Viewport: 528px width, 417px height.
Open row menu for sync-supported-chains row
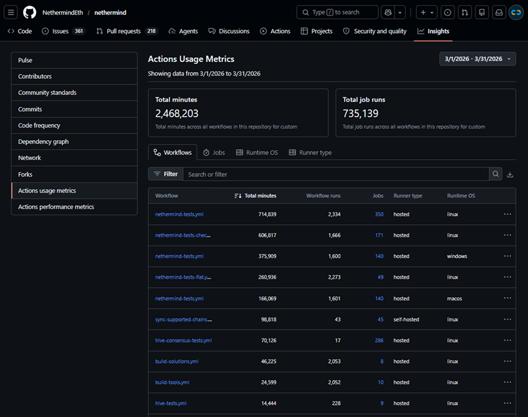coord(508,319)
